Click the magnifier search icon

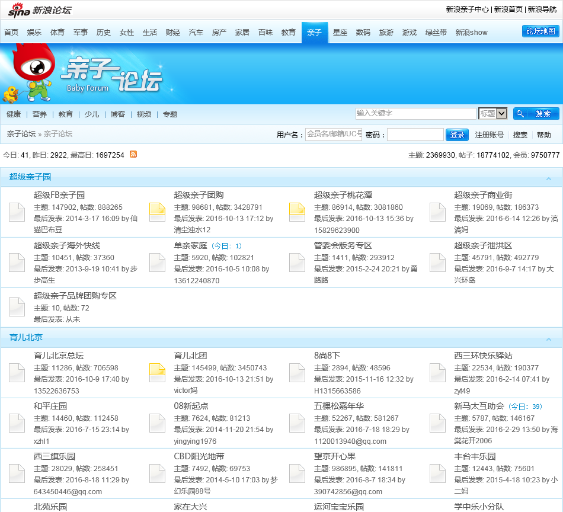[520, 114]
